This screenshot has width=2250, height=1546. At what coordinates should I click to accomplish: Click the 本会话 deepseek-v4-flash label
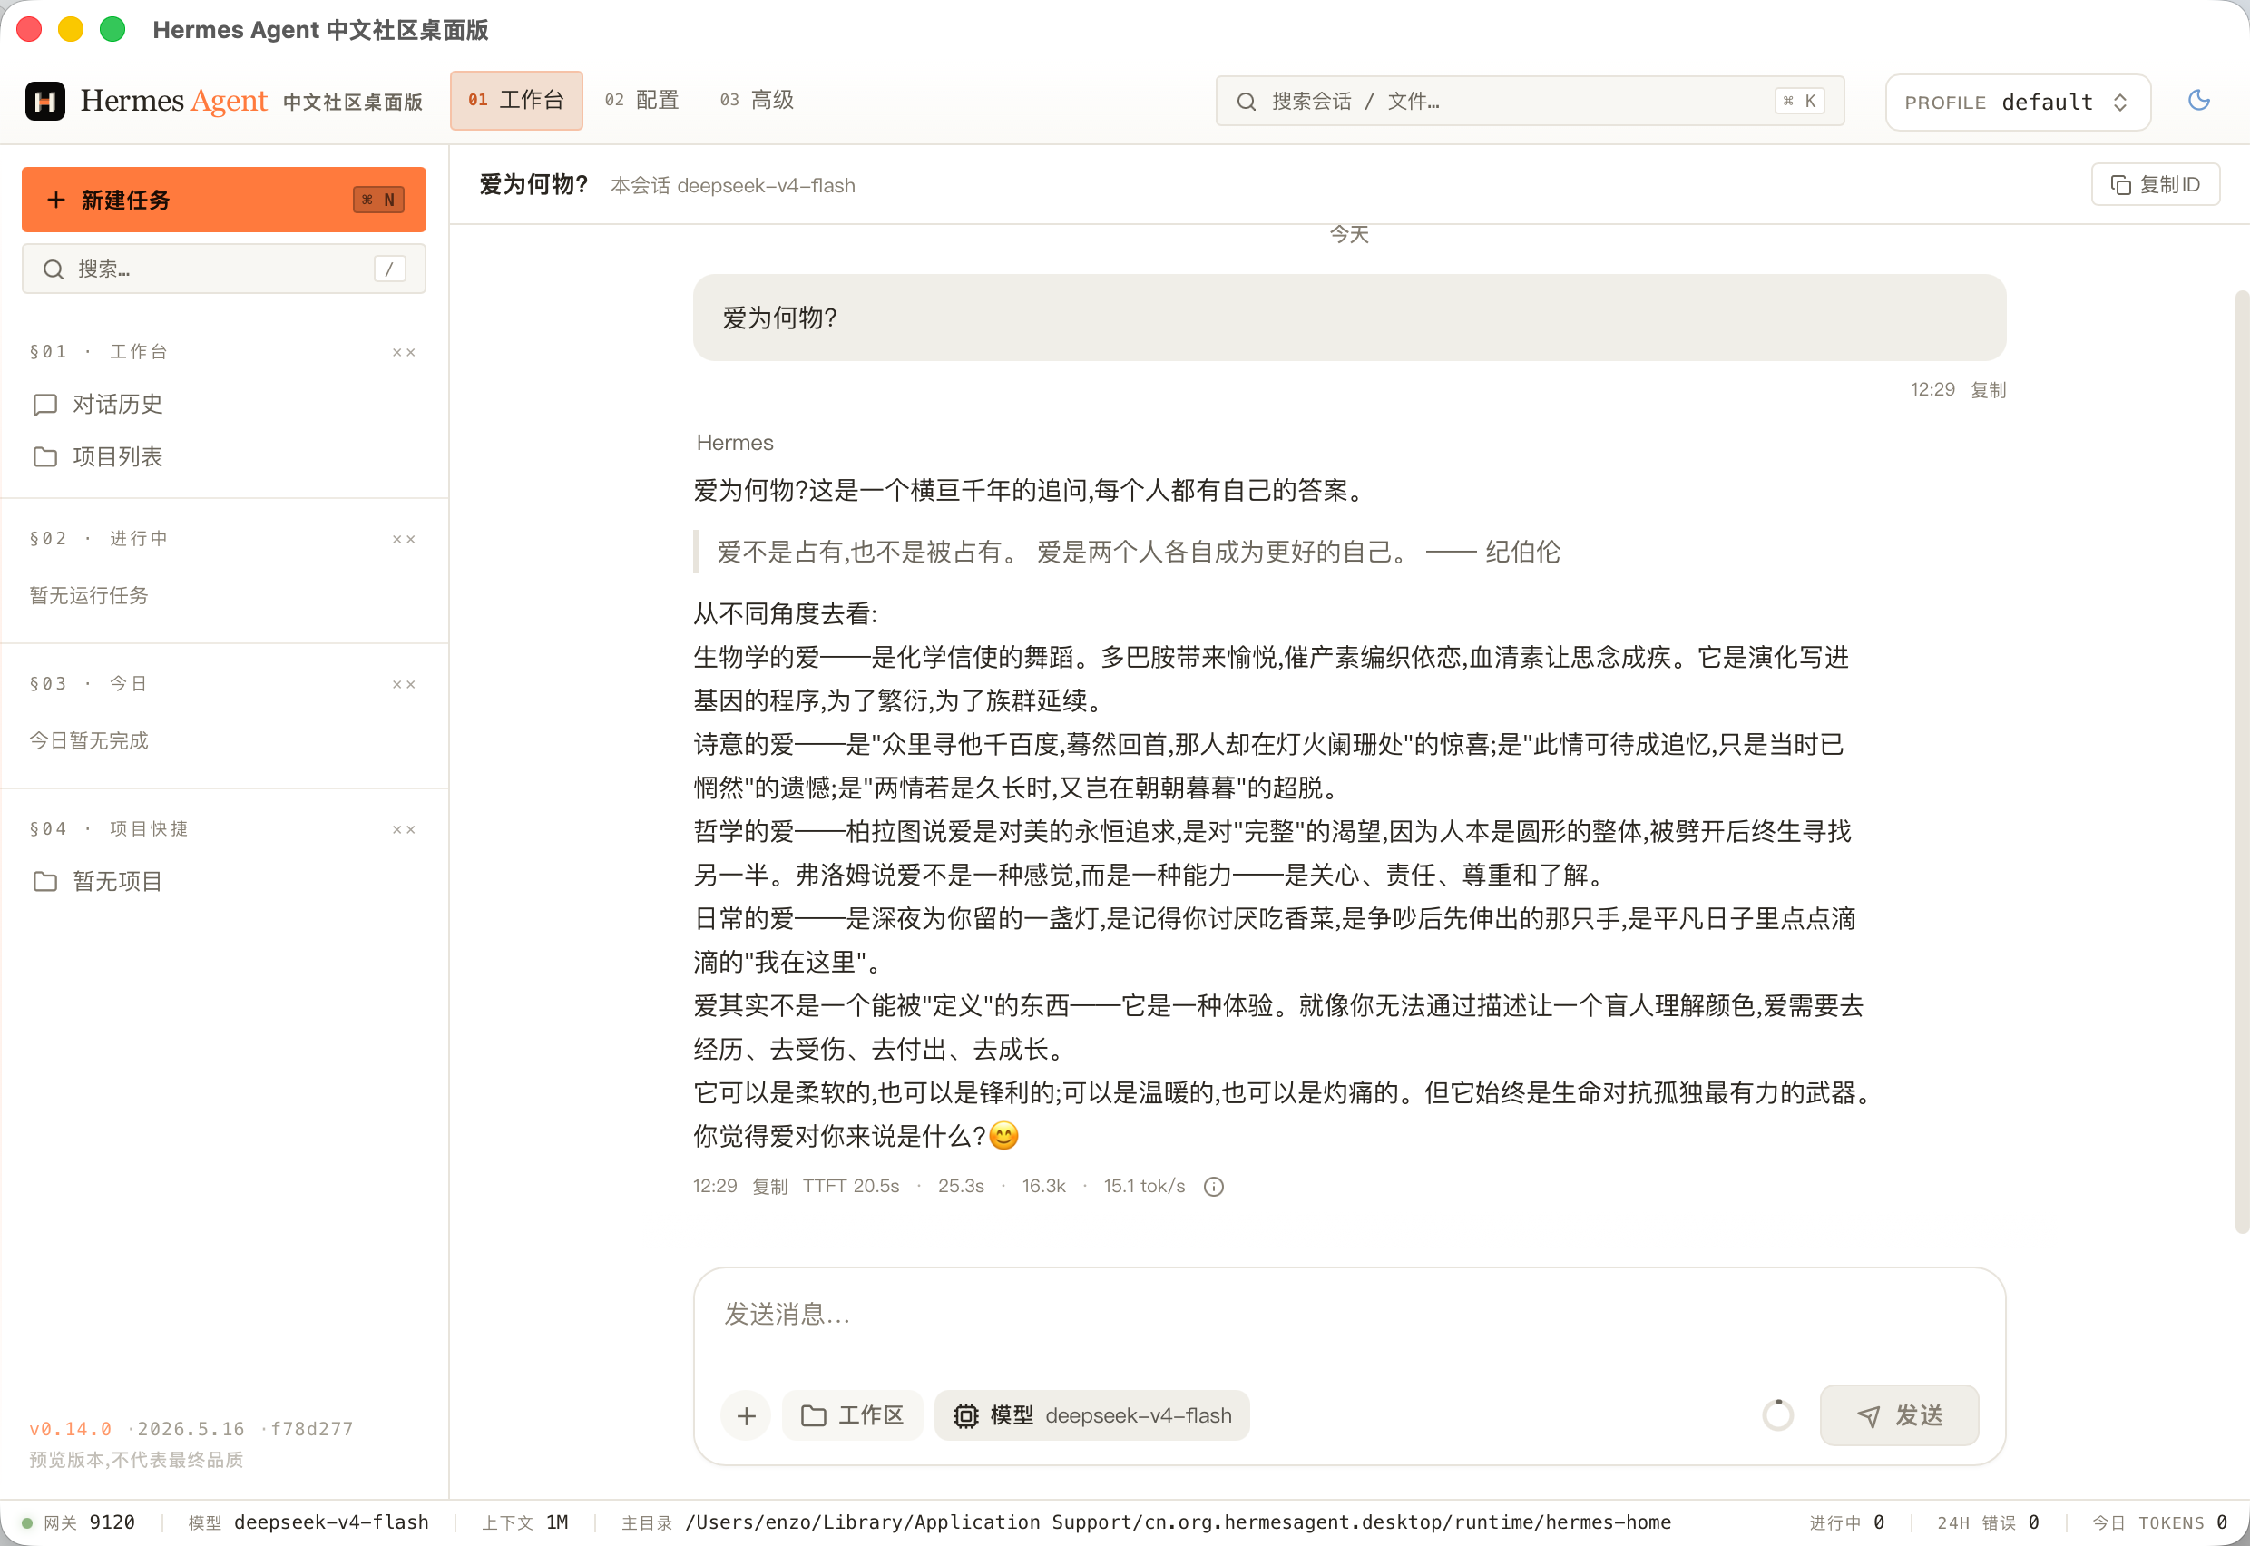click(732, 185)
